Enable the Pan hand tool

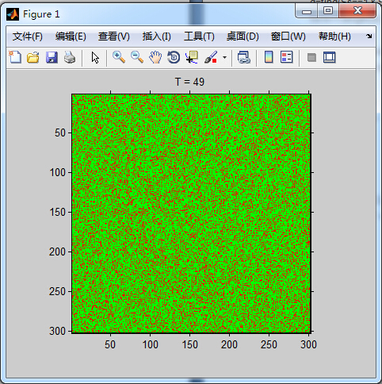point(155,57)
